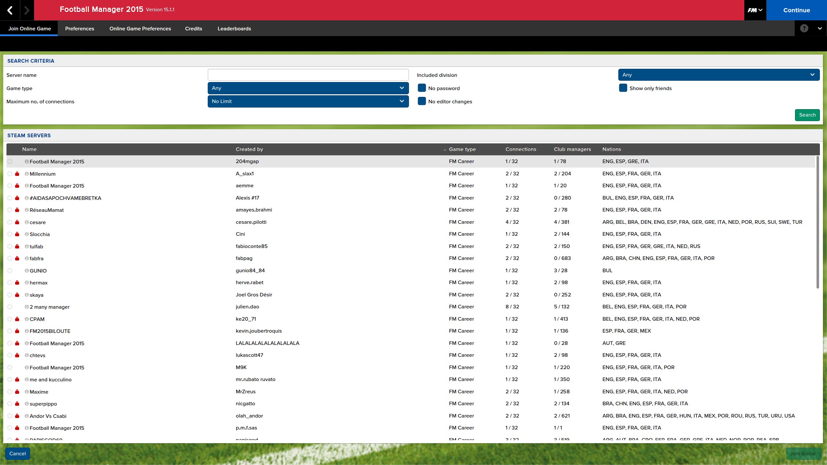Screen dimensions: 827x465
Task: Open info icon for superpippo server
Action: coord(27,404)
